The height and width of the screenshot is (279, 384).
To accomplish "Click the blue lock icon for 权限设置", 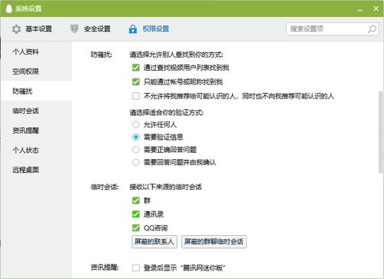I will click(x=133, y=29).
